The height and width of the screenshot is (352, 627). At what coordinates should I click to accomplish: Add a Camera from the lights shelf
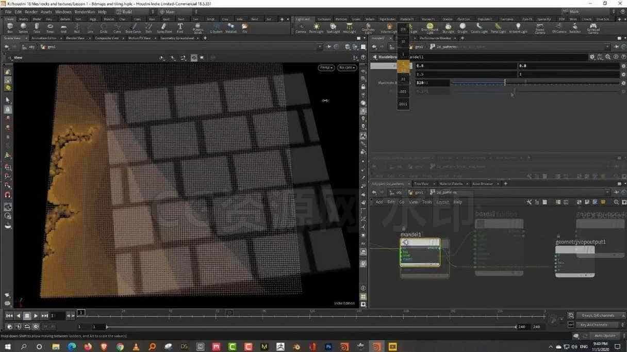tap(301, 27)
